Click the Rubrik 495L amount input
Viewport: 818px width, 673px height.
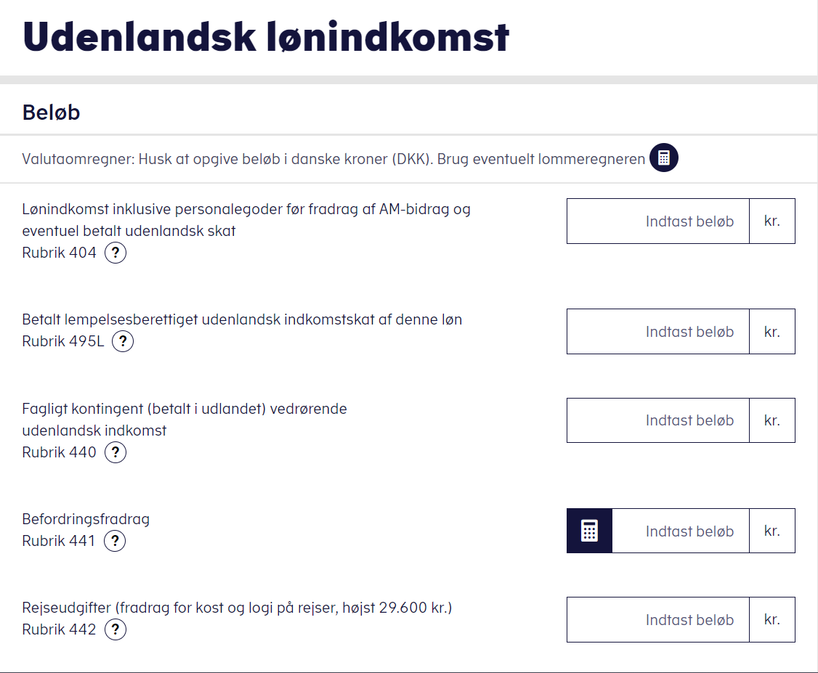point(658,332)
